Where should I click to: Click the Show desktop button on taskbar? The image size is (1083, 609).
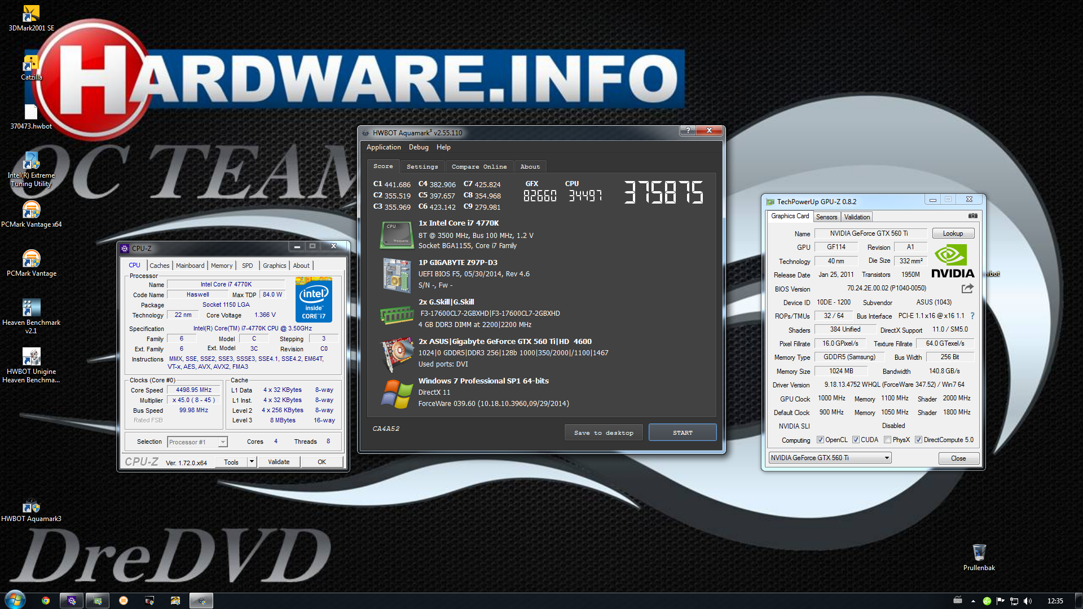pos(1078,601)
